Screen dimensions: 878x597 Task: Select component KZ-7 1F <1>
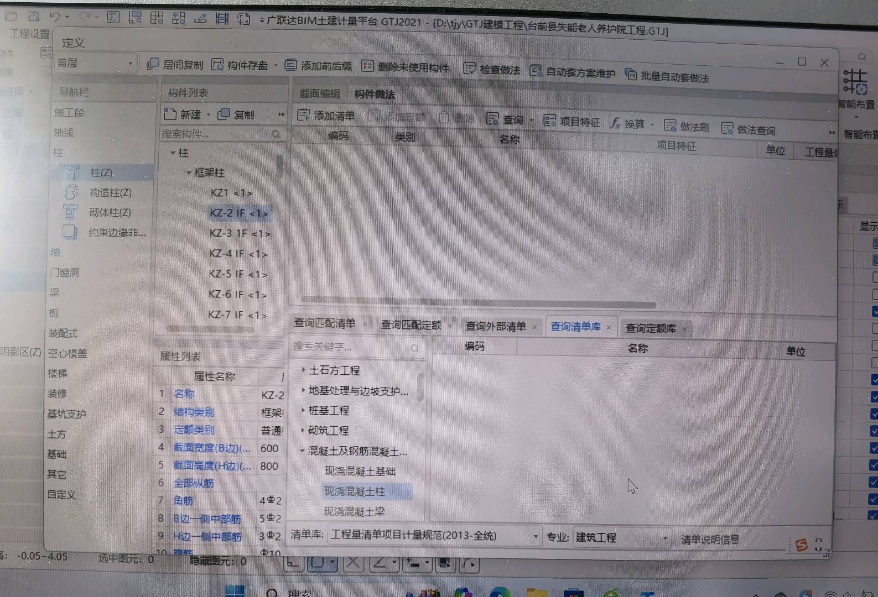pyautogui.click(x=237, y=315)
